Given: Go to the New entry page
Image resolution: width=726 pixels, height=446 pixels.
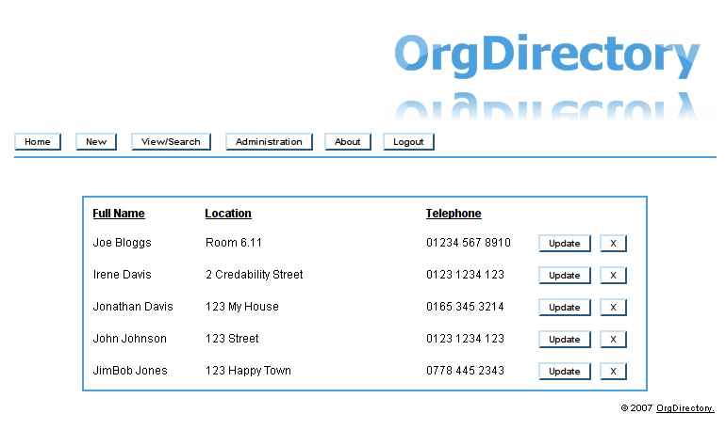Looking at the screenshot, I should click(96, 142).
